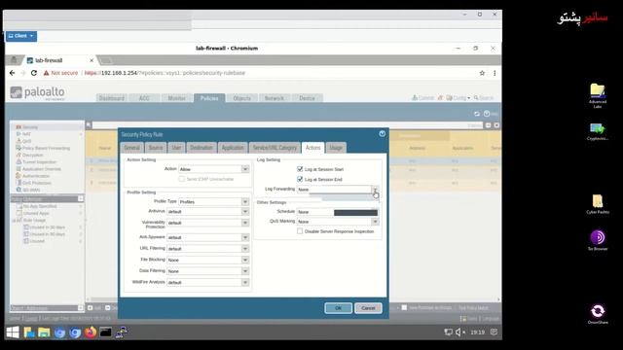Open the URL Filtering dropdown

[245, 249]
